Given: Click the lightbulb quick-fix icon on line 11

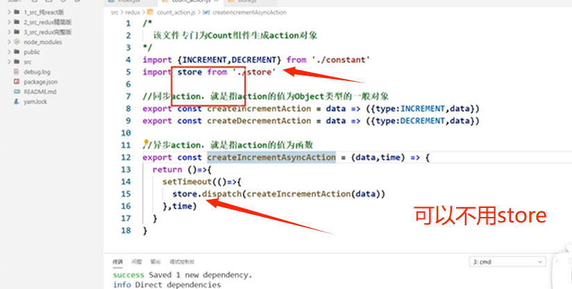Looking at the screenshot, I should [x=146, y=143].
